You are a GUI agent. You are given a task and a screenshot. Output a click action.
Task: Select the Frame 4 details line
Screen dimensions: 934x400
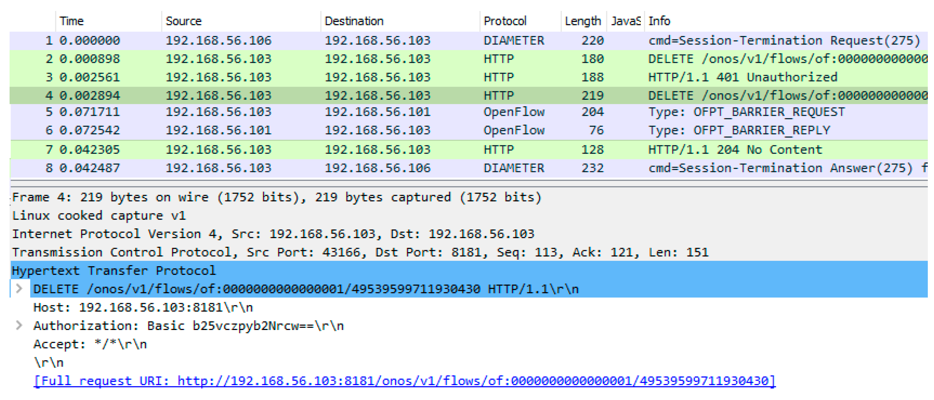pos(276,197)
